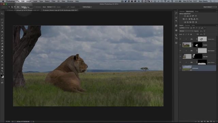Select the Horizontal Type tool
Image resolution: width=218 pixels, height=123 pixels.
coord(2,59)
